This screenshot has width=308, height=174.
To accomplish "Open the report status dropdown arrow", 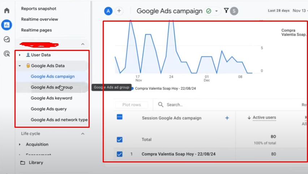I will (217, 11).
